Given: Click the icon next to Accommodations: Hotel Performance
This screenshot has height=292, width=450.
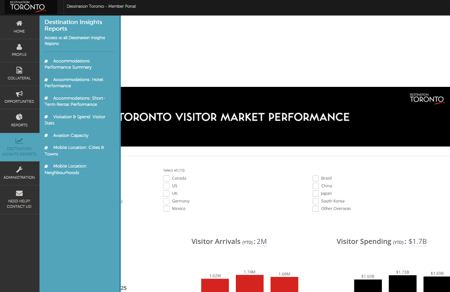Looking at the screenshot, I should tap(46, 79).
